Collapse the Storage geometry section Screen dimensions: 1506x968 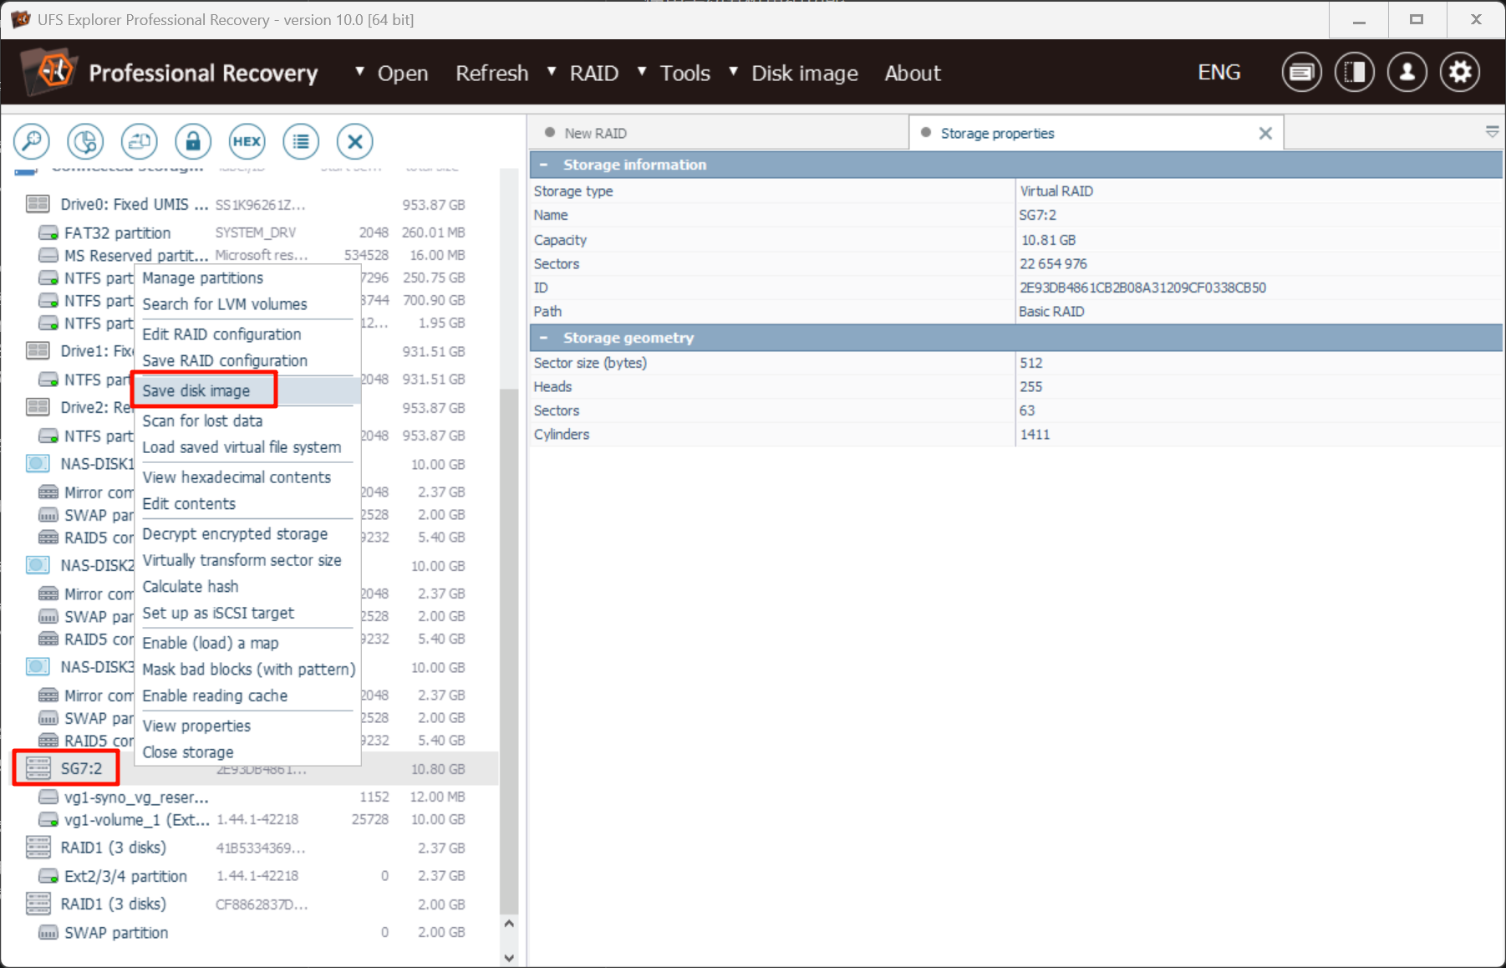544,338
